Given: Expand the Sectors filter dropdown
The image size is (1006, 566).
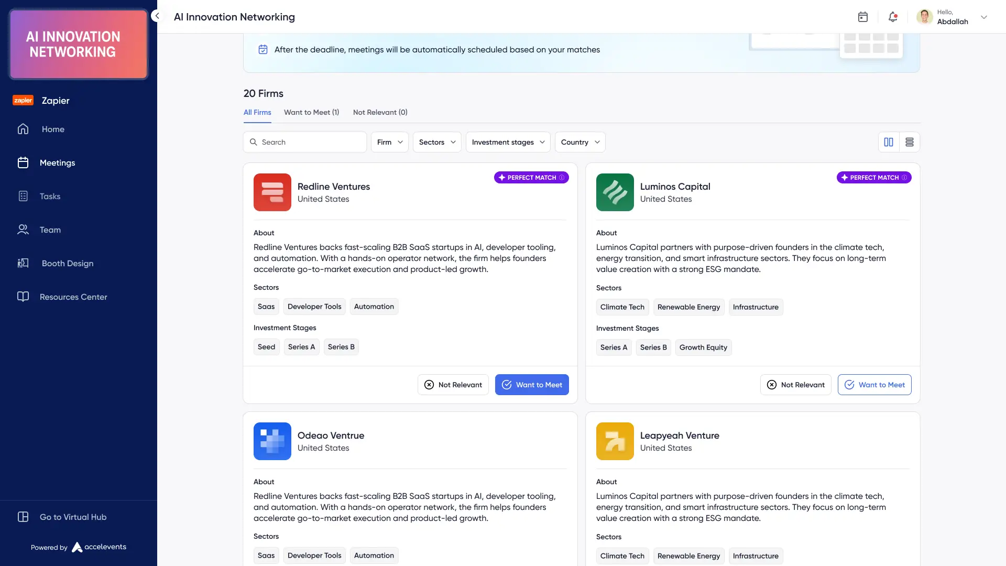Looking at the screenshot, I should click(x=436, y=142).
